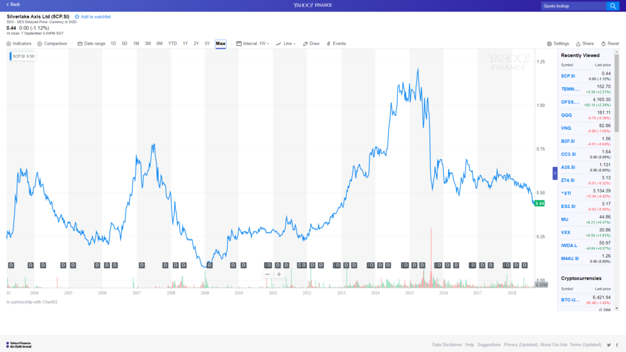Select the 1D time range
The width and height of the screenshot is (626, 352).
point(113,43)
